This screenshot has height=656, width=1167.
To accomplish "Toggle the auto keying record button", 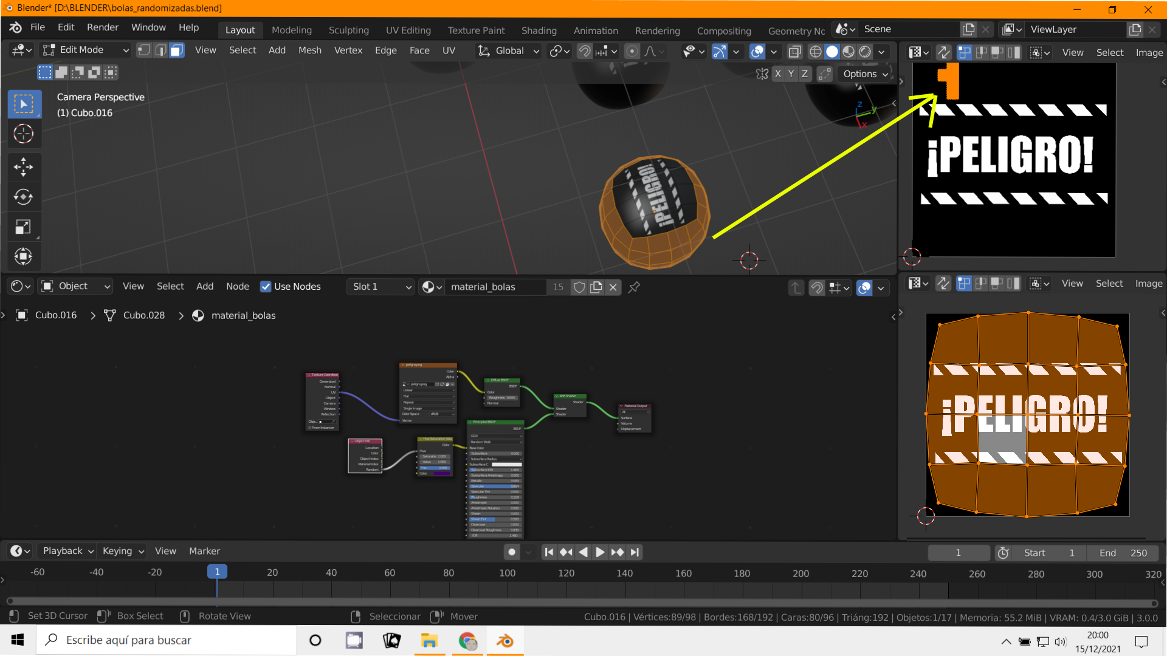I will pyautogui.click(x=512, y=552).
